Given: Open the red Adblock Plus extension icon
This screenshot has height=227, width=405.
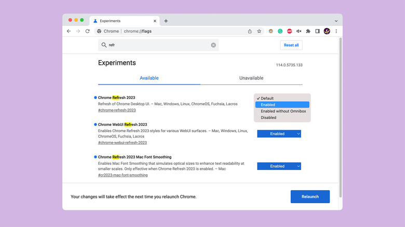Looking at the screenshot, I should point(290,31).
